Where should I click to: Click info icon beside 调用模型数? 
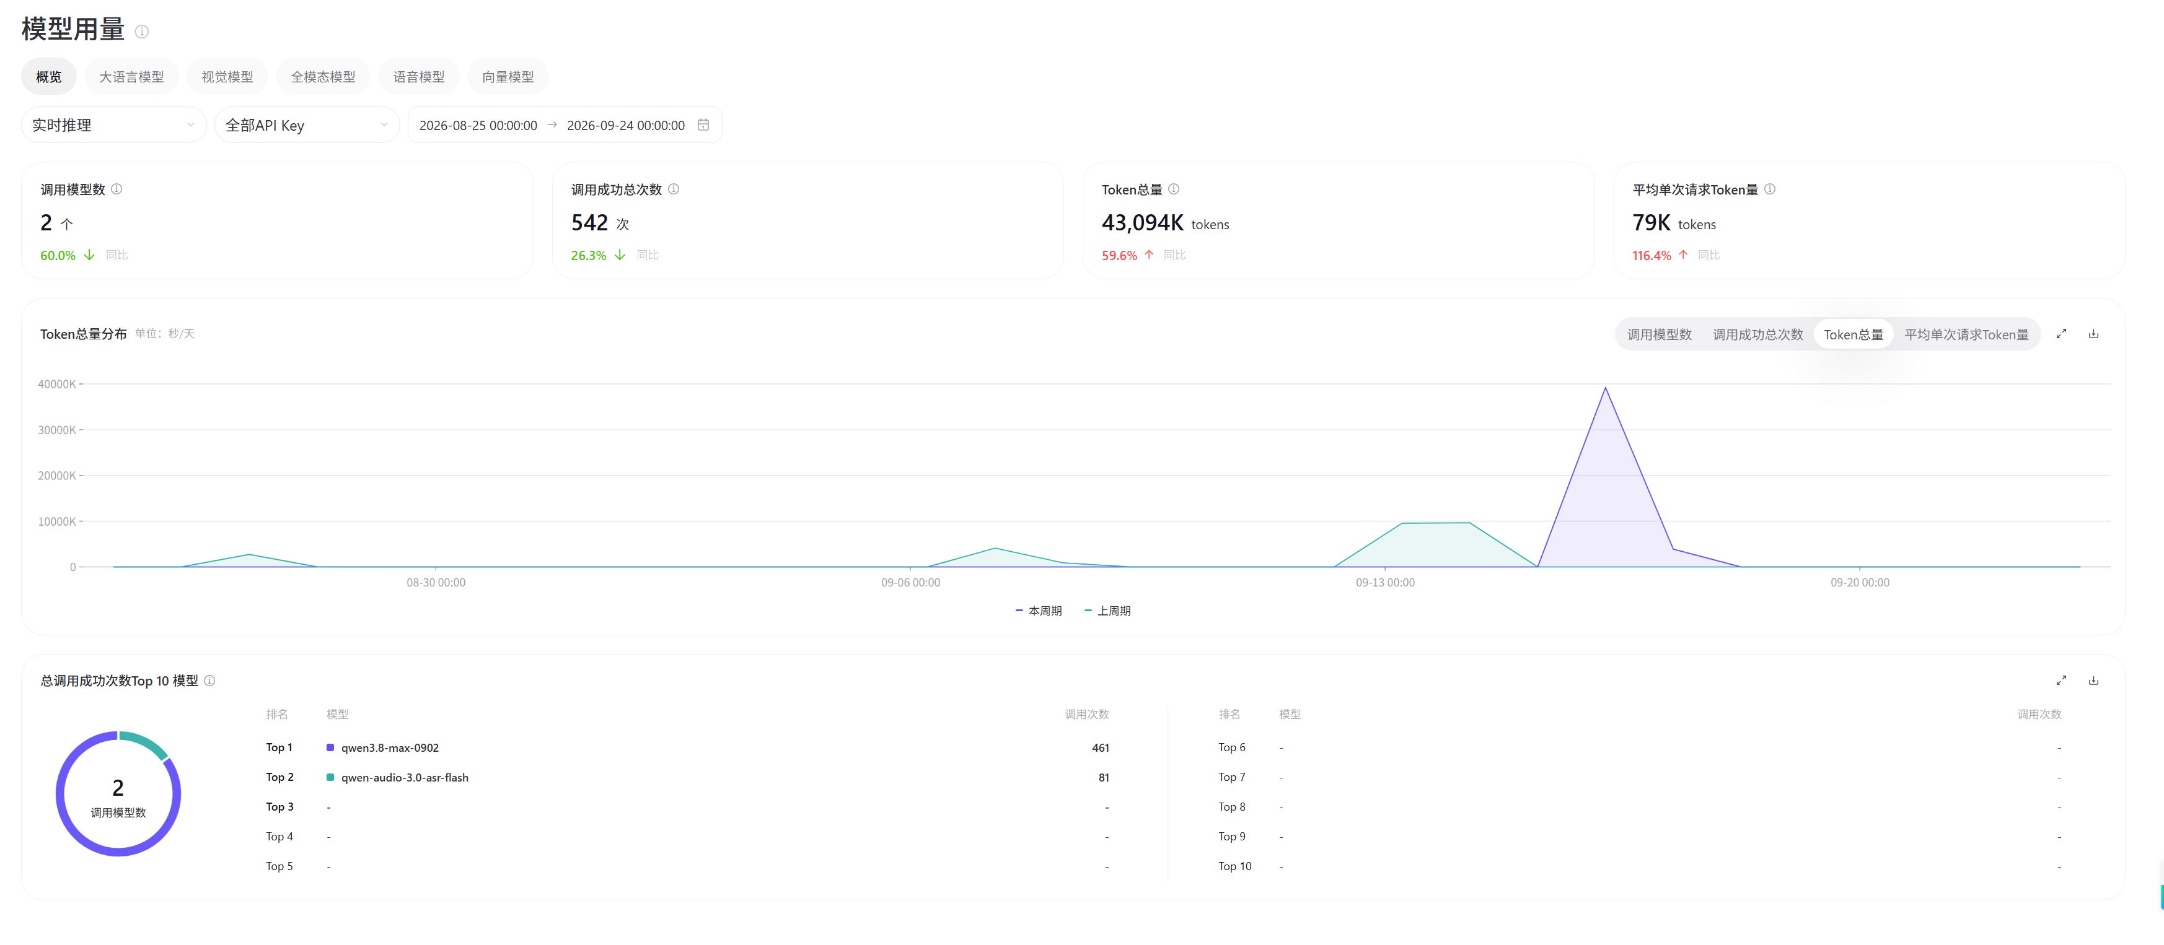[x=117, y=189]
